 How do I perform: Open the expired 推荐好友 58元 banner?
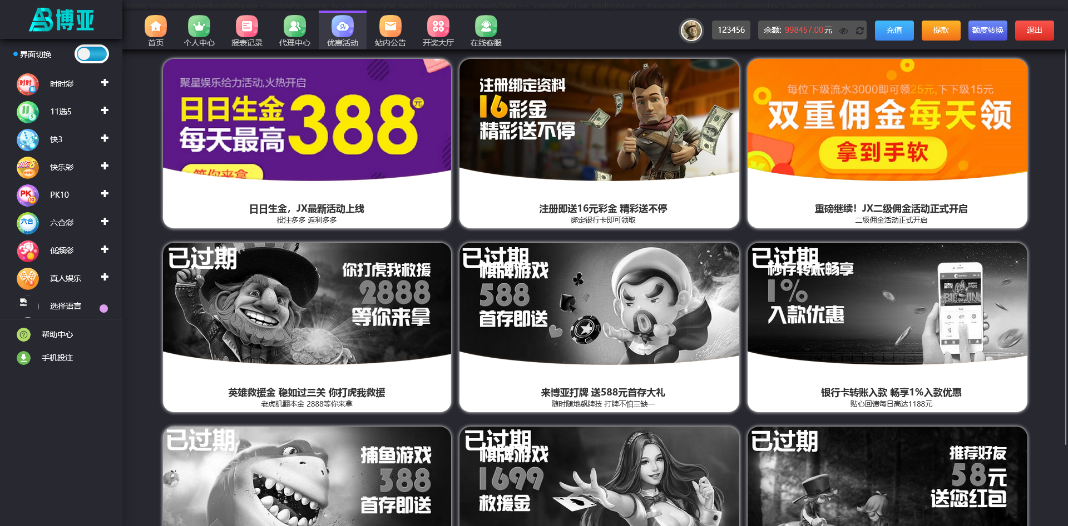click(x=887, y=476)
